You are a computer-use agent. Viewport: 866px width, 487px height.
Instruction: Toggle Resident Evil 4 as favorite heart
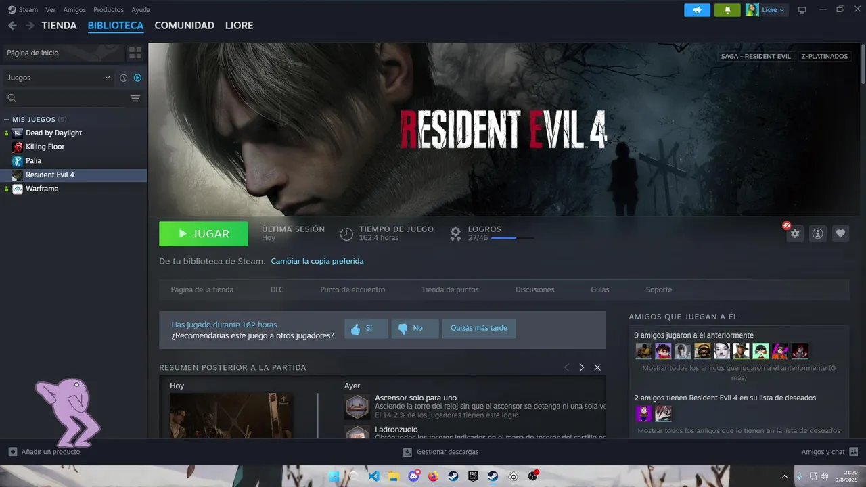[840, 233]
